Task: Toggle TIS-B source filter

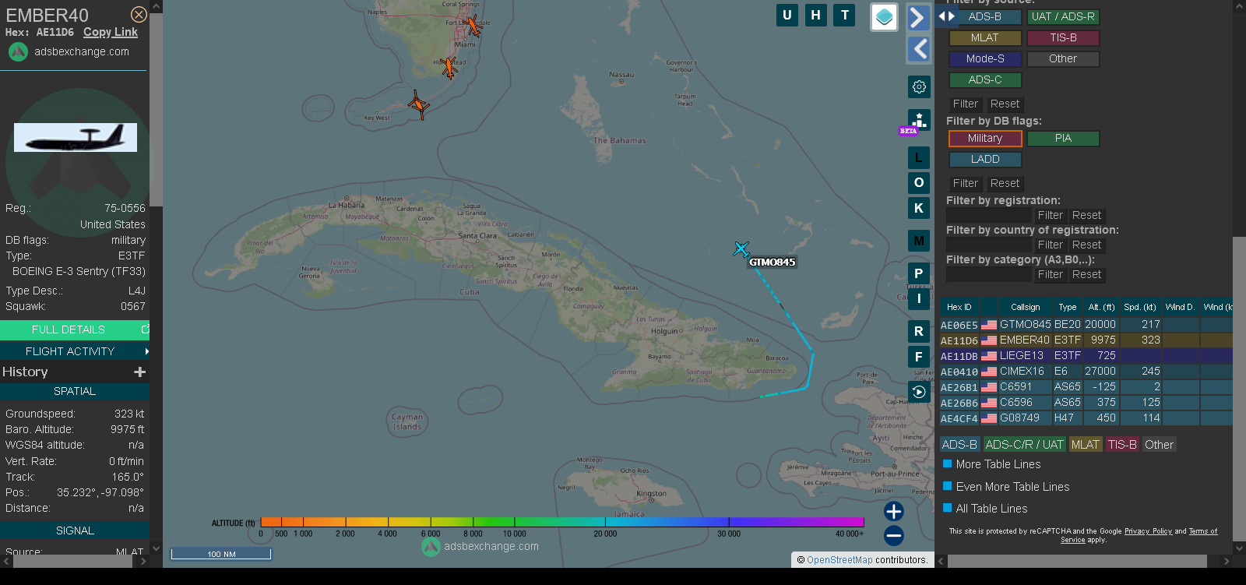Action: [x=1063, y=37]
